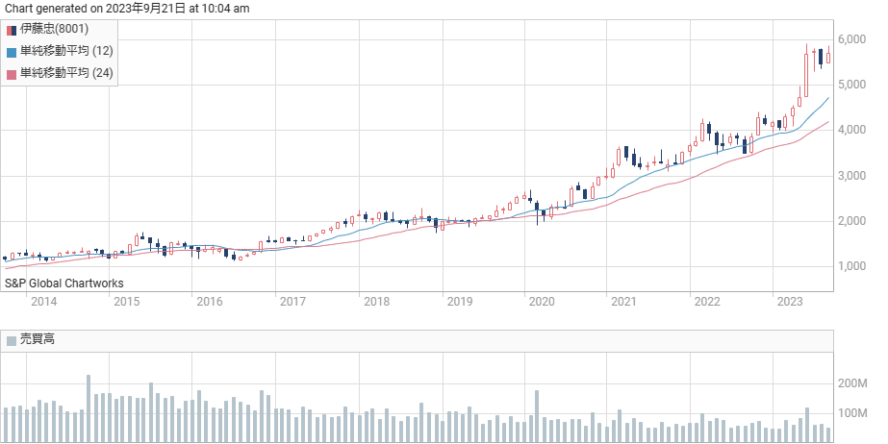
Task: Click the tall volume spike bar in 2020
Action: click(x=537, y=417)
